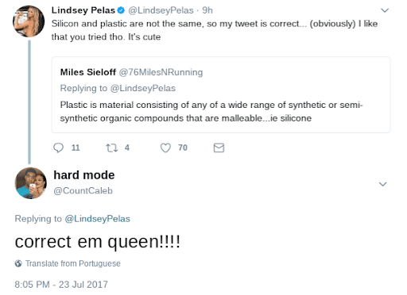Send tweet via direct message envelope icon
Screen dimensions: 407x295
(219, 147)
